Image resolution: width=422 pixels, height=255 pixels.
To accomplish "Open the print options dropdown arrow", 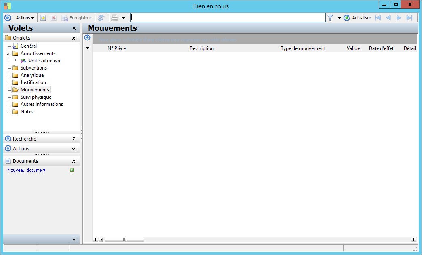I will tap(124, 18).
